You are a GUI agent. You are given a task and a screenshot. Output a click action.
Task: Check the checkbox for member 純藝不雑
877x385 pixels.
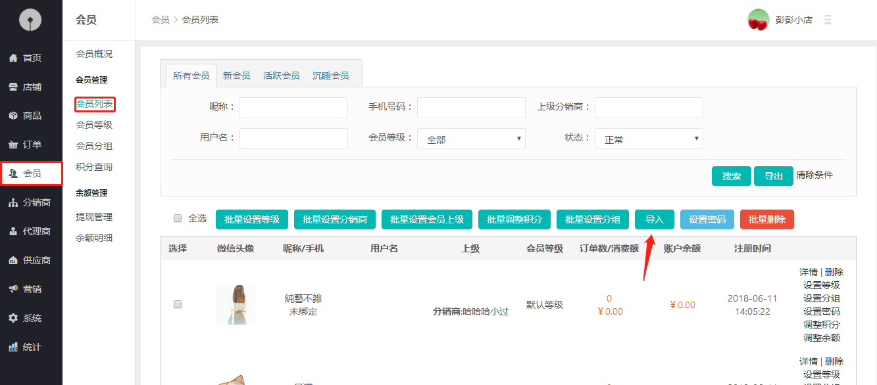click(178, 304)
